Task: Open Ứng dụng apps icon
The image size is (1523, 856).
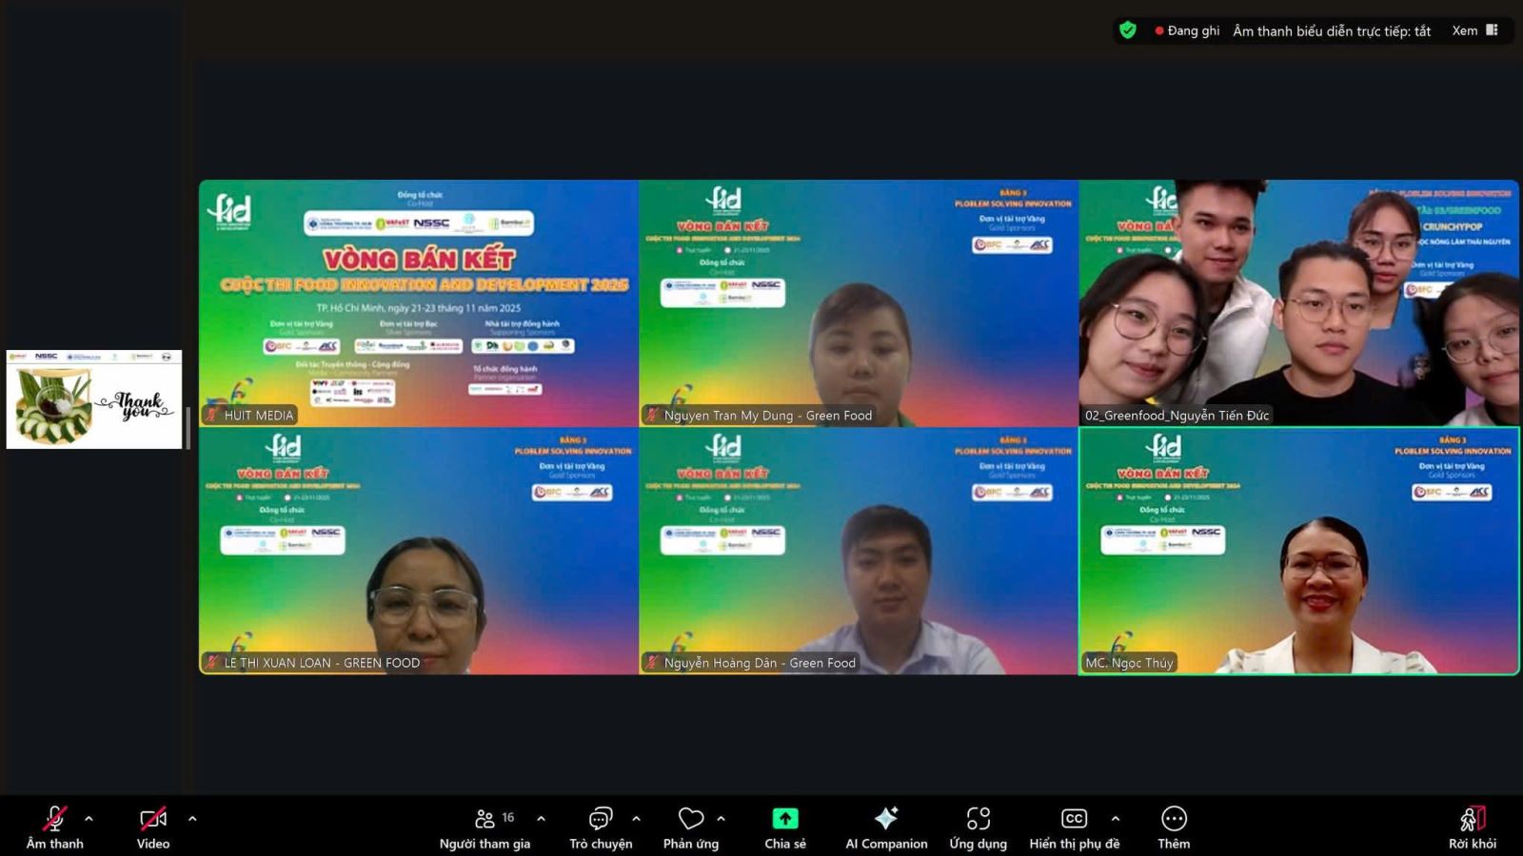Action: point(978,820)
